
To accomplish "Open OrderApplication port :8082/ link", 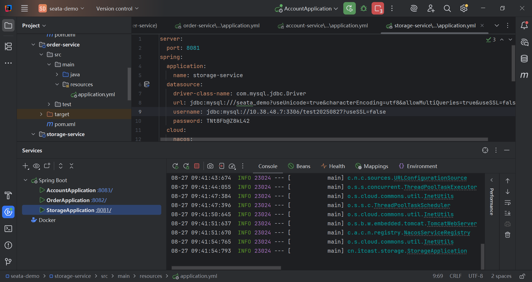I will 99,200.
